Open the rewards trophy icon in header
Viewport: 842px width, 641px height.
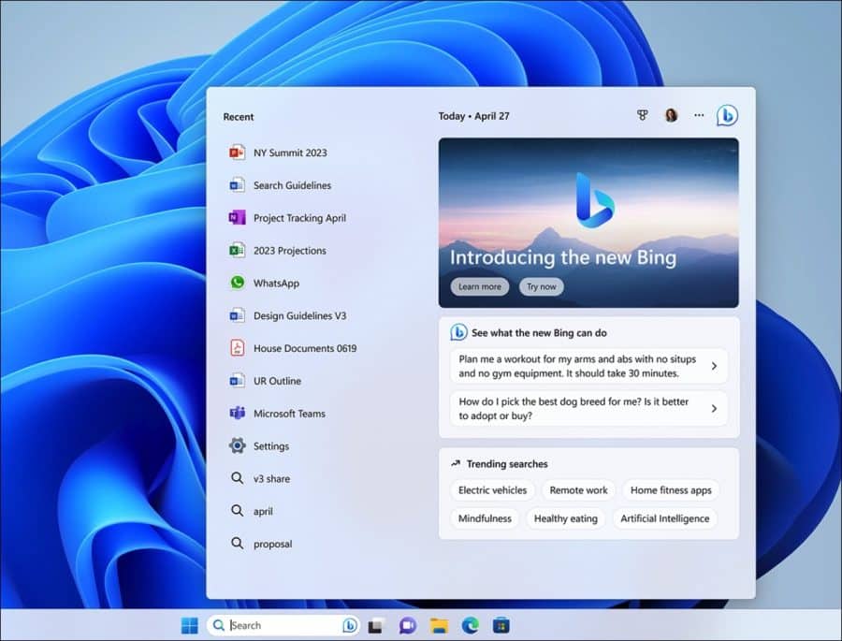pyautogui.click(x=642, y=115)
